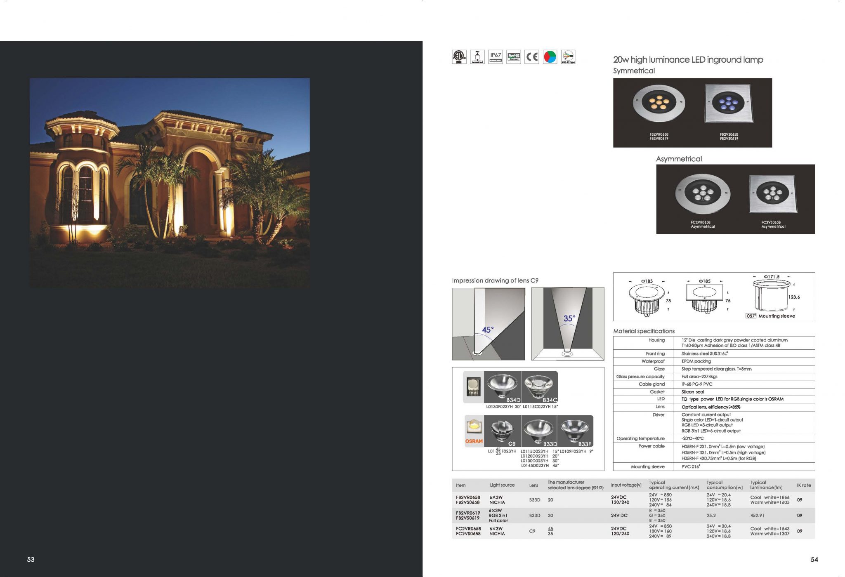Click the 45° lens impression drawing
The image size is (845, 577).
pos(488,324)
